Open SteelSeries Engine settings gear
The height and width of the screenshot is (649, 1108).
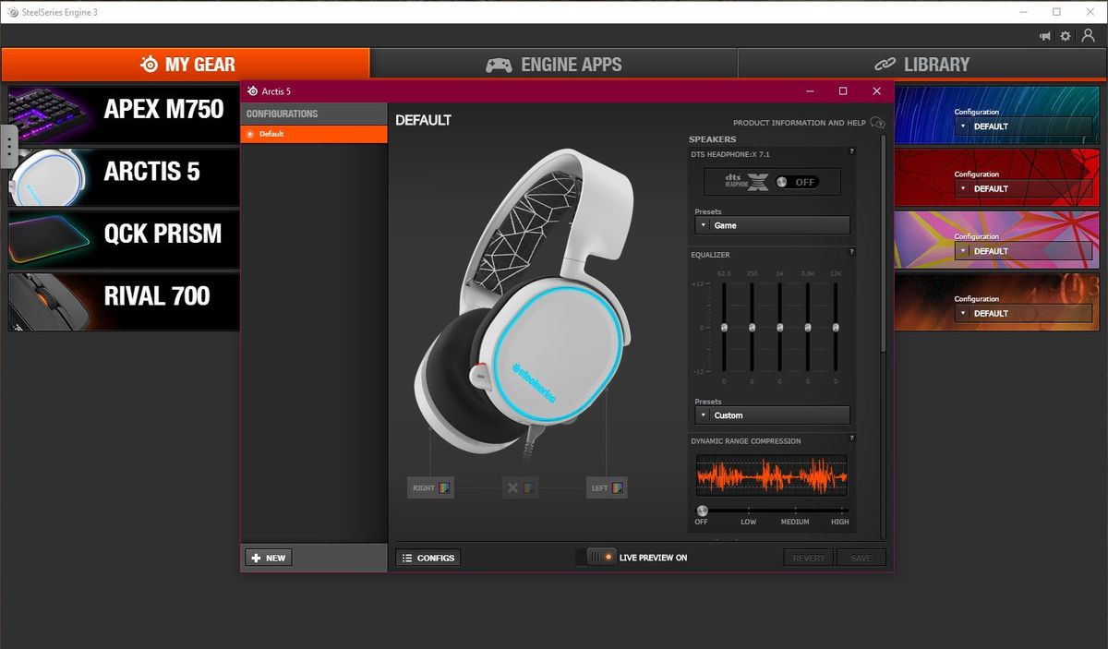pyautogui.click(x=1065, y=36)
